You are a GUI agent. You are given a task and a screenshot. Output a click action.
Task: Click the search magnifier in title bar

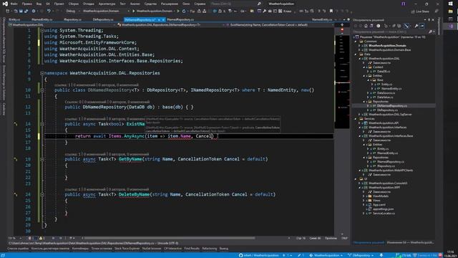pyautogui.click(x=259, y=4)
